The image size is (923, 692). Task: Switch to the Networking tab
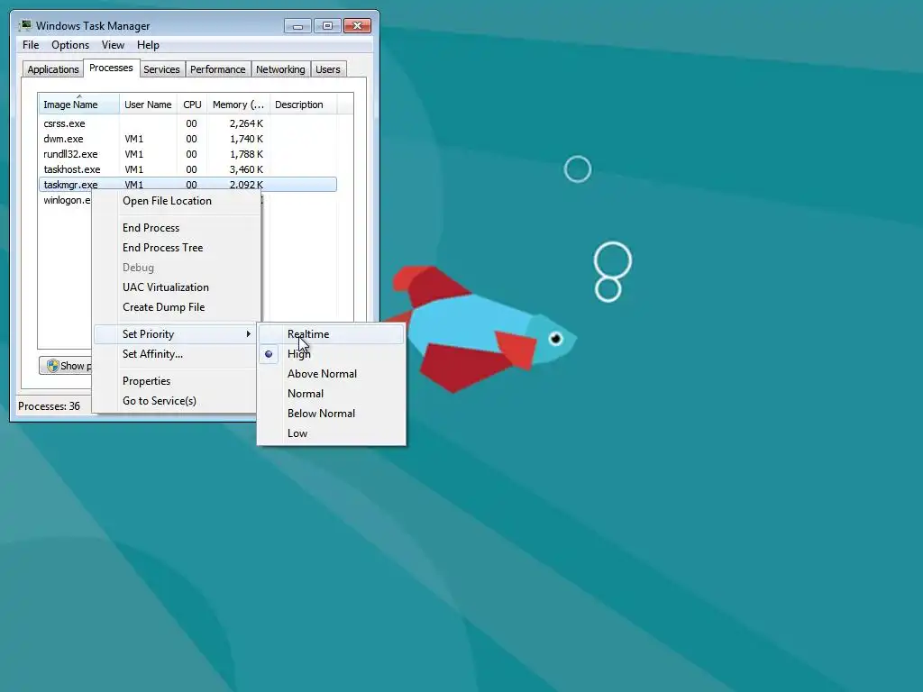coord(280,68)
